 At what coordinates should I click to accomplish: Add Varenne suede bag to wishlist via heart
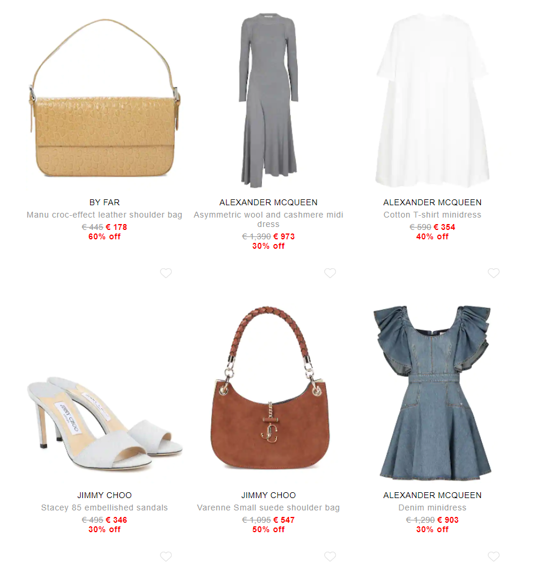[x=330, y=273]
